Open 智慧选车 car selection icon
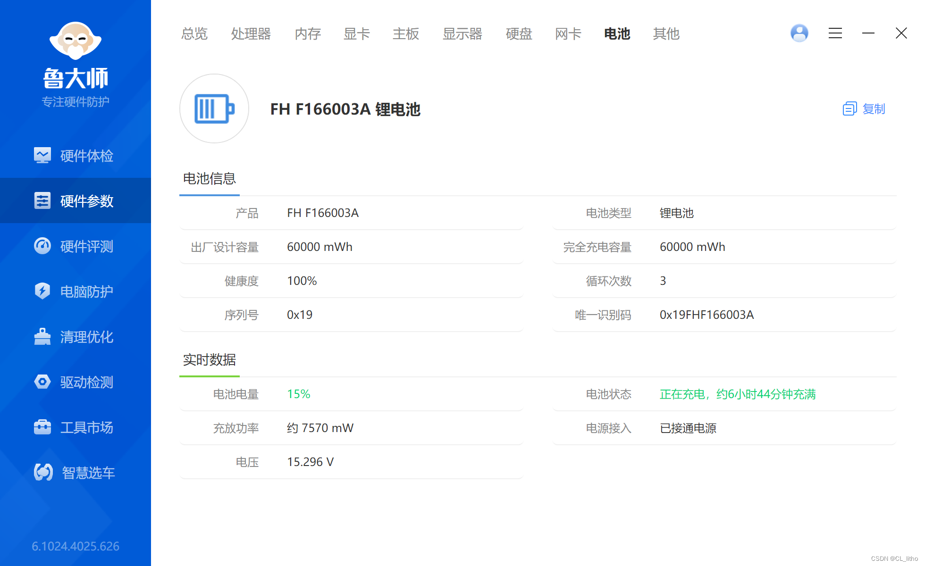 [43, 472]
